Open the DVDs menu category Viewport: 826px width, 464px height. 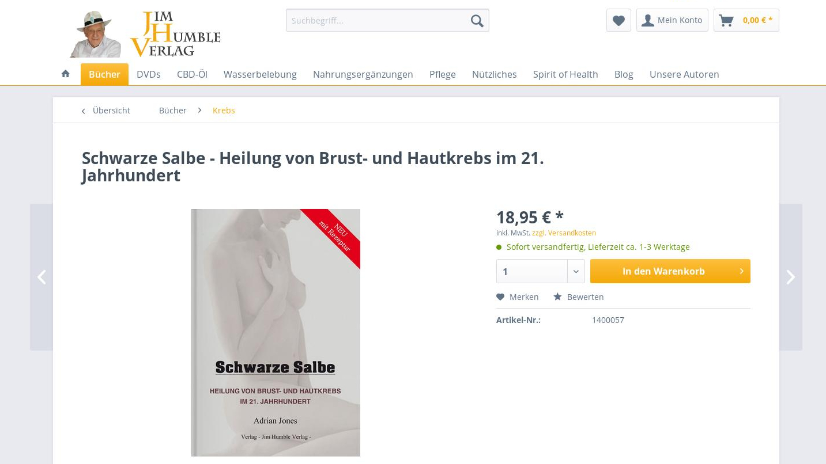[x=149, y=74]
